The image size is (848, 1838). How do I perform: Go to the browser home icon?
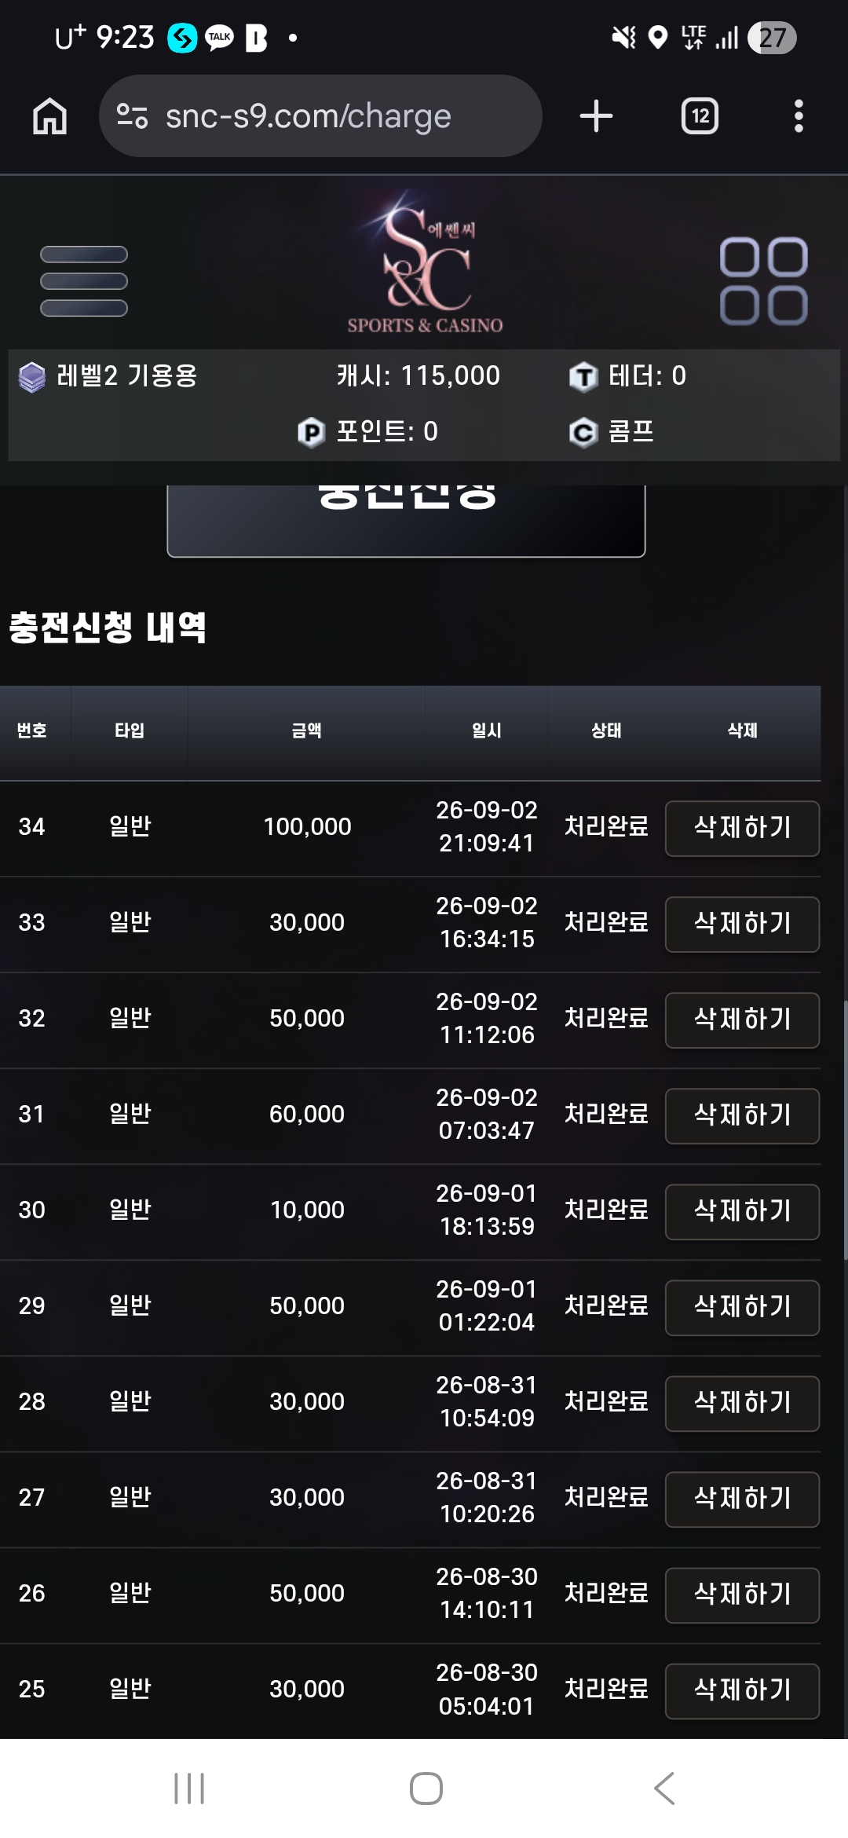(x=49, y=116)
